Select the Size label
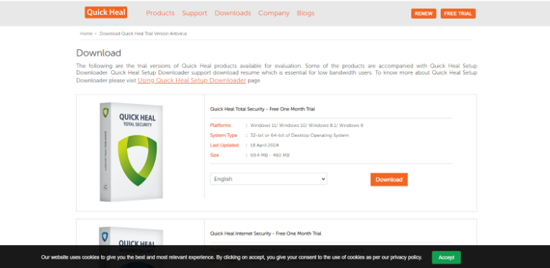 point(215,155)
